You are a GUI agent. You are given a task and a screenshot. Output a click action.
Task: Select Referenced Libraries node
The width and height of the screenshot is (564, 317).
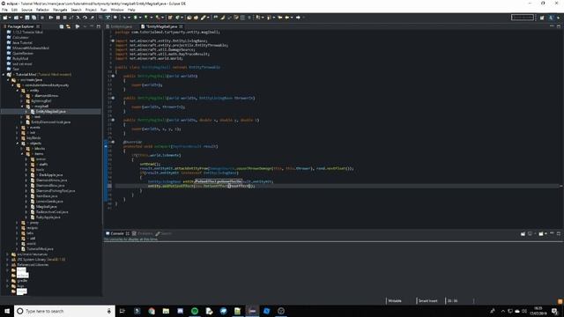pos(33,265)
